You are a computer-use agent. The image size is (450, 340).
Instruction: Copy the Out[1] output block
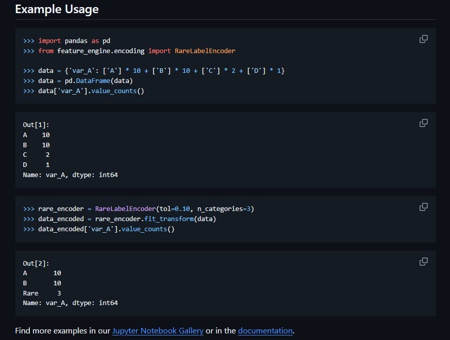[x=424, y=123]
